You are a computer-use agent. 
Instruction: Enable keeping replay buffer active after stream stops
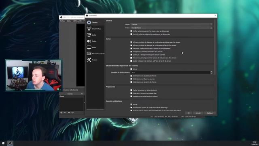[131, 61]
